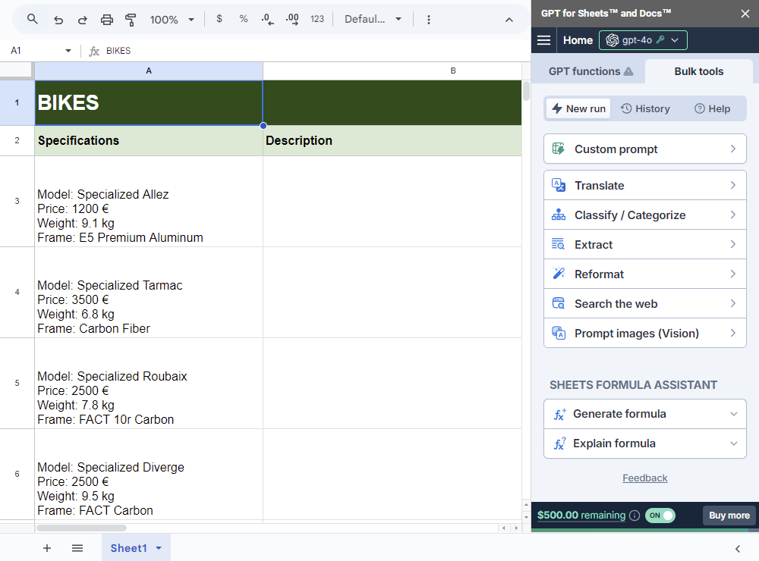Open the sidebar hamburger menu
The image size is (759, 561).
tap(543, 40)
